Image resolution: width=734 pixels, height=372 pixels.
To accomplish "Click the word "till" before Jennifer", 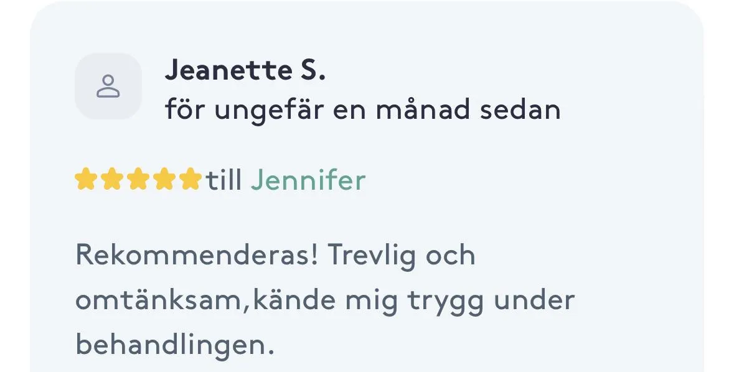I will pos(224,180).
